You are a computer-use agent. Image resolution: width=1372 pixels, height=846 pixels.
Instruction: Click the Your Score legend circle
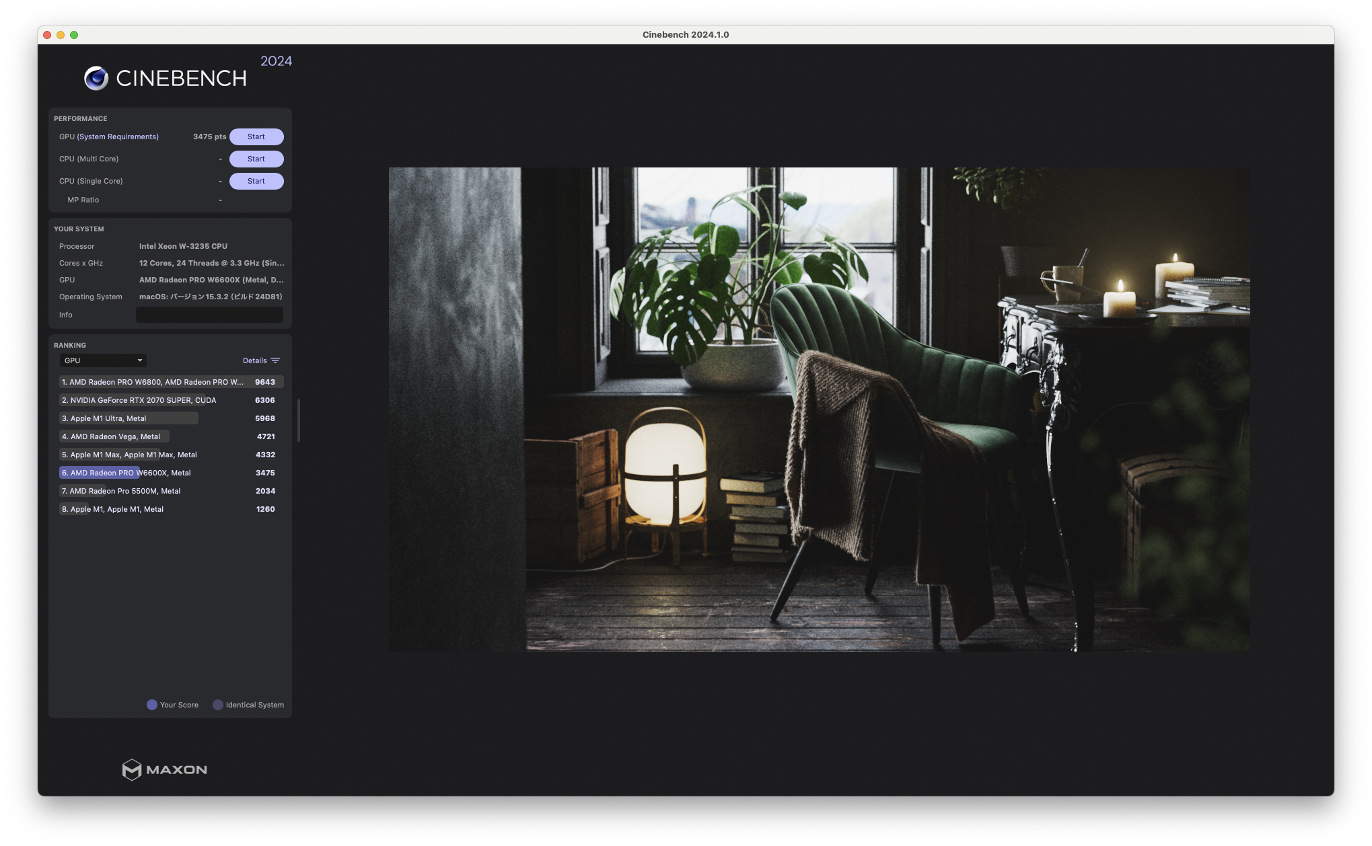click(x=152, y=705)
